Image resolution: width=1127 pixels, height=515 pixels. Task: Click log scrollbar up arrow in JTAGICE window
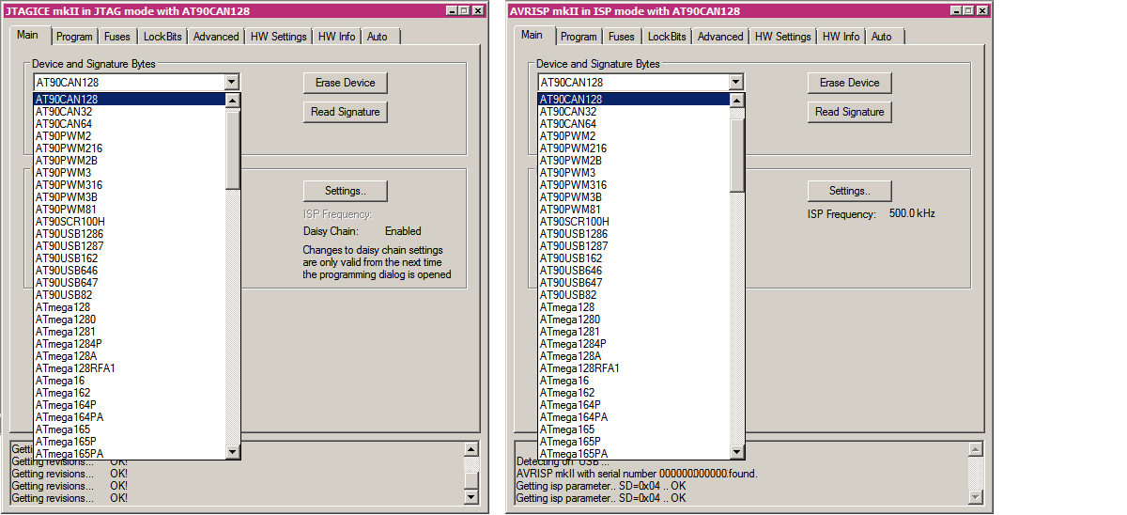coord(471,449)
